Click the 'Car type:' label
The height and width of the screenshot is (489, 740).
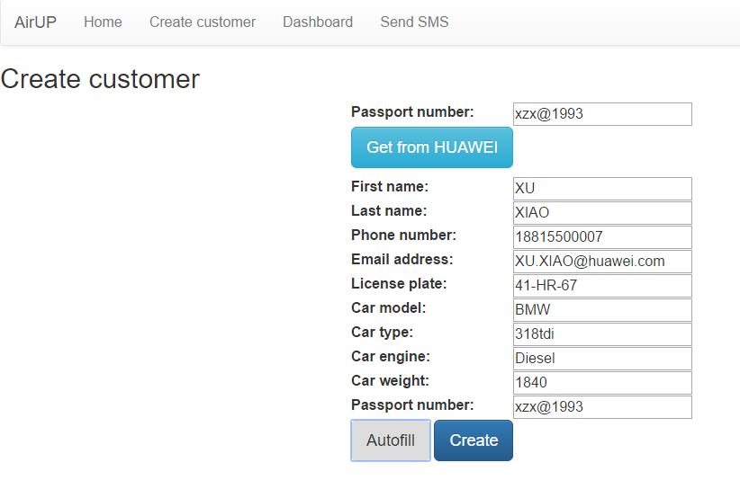click(x=383, y=332)
